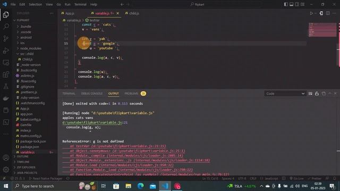340x191 pixels.
Task: Open the Code output channel dropdown
Action: [x=285, y=93]
